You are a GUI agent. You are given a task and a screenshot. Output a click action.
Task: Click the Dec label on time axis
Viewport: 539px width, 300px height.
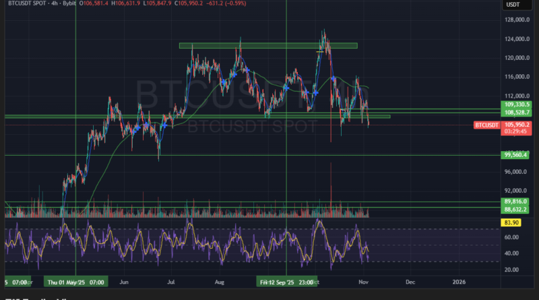(410, 281)
